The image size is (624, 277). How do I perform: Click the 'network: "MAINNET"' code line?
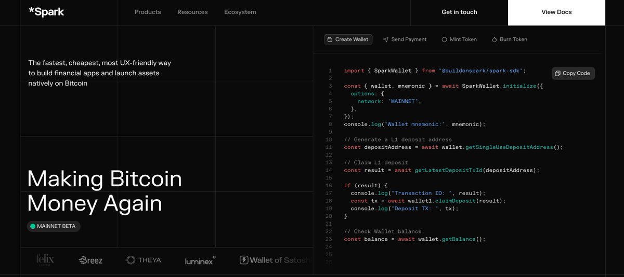click(389, 101)
